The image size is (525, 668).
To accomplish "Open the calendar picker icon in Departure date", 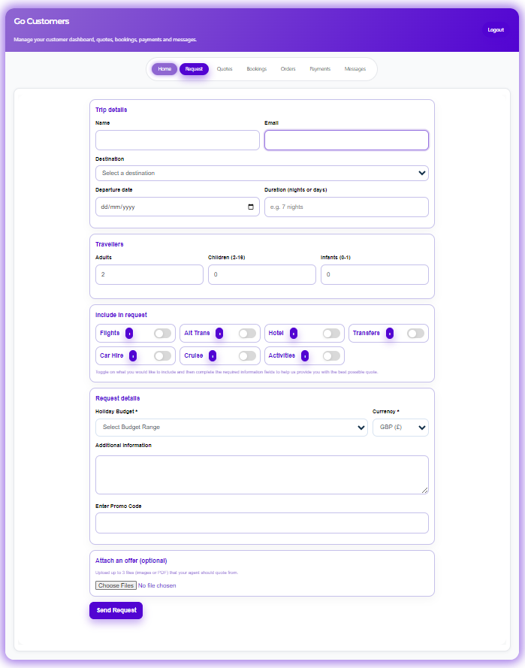I will tap(251, 207).
